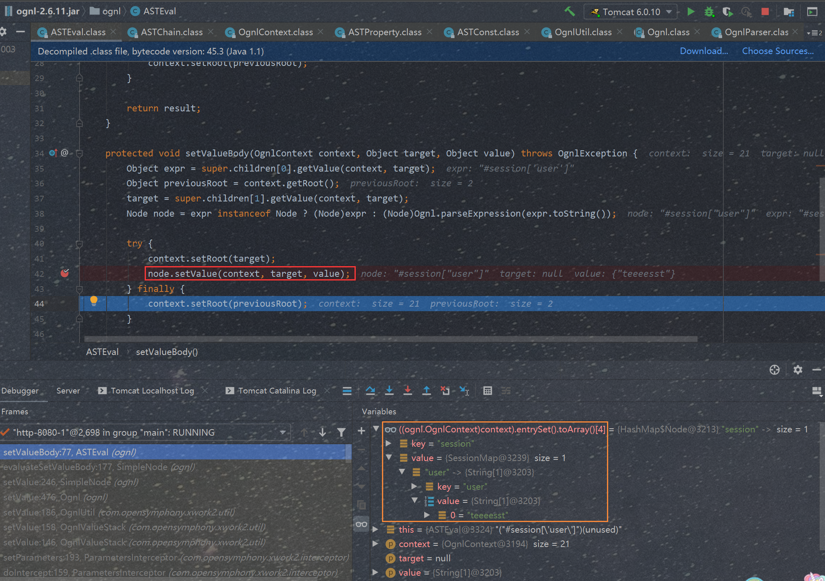Collapse the "user" -> {String[1]@3203} node
Viewport: 825px width, 581px height.
point(402,472)
